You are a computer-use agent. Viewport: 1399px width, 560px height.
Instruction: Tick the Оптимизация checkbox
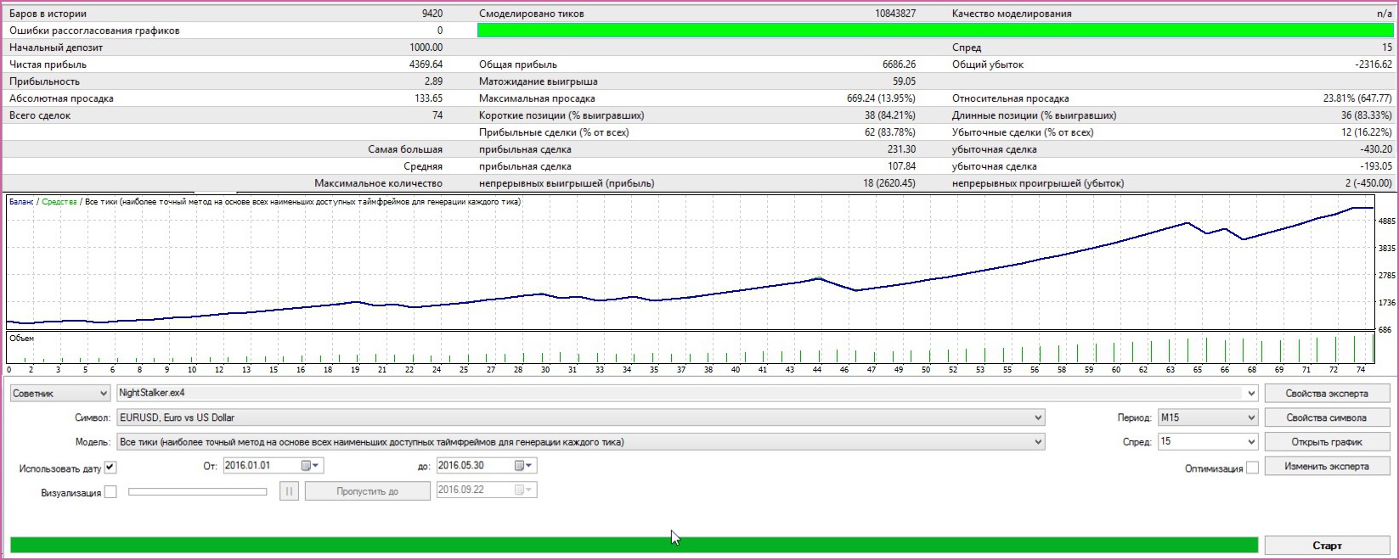[1252, 468]
